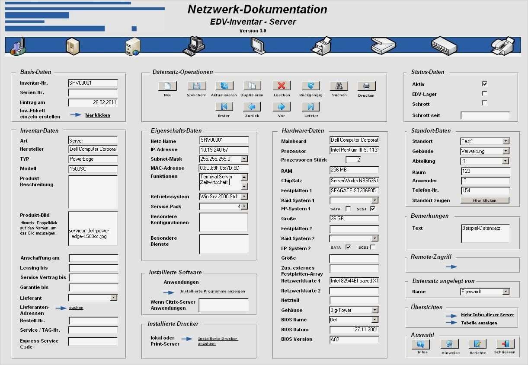
Task: Open Installierte Drucker anzeigen link
Action: pyautogui.click(x=218, y=341)
